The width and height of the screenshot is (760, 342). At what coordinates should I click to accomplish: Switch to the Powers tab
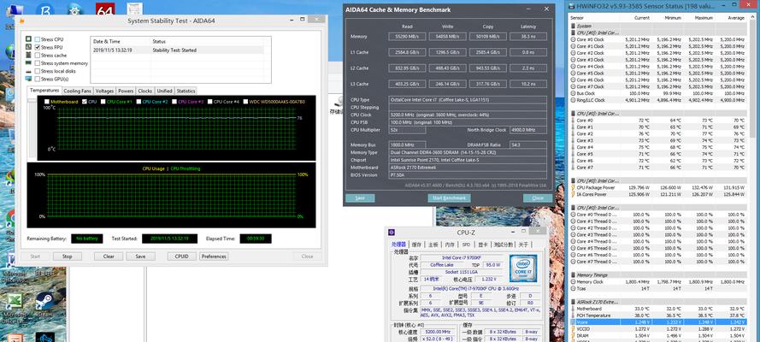point(126,91)
